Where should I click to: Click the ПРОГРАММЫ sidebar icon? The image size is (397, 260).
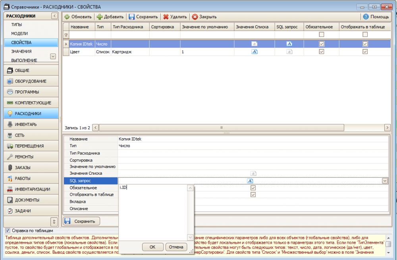(10, 92)
